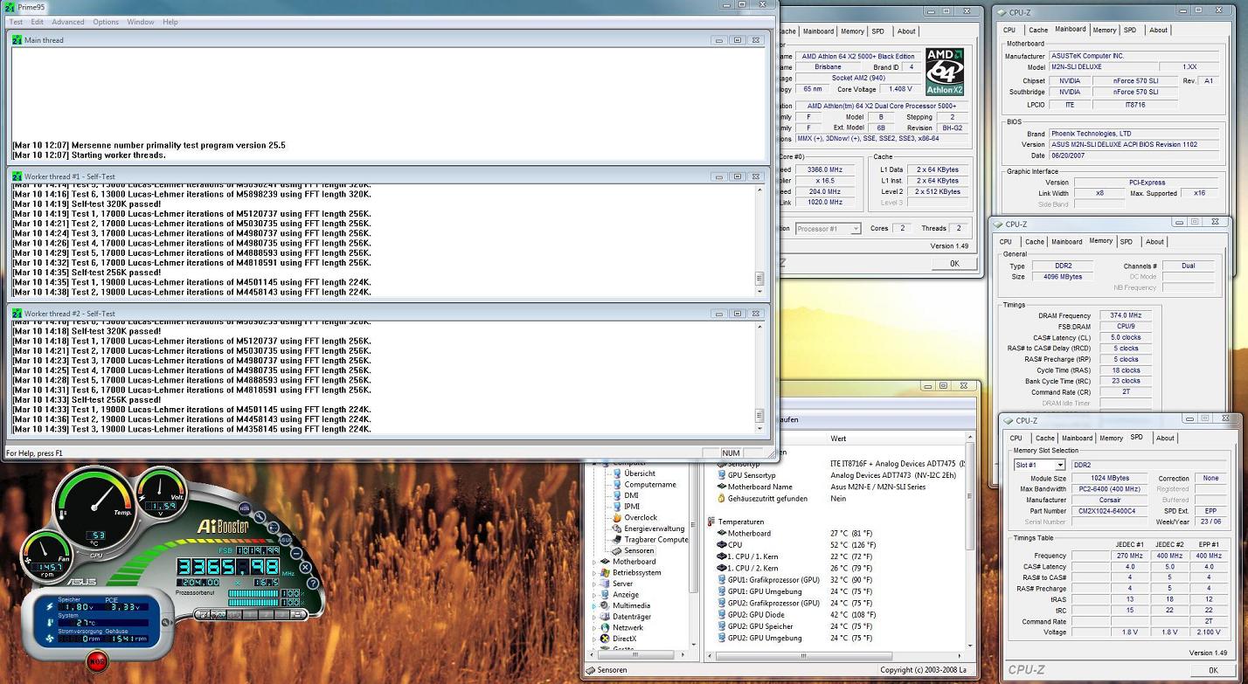Click the Prime95 icon in the Main thread title
This screenshot has height=684, width=1248.
coord(17,40)
